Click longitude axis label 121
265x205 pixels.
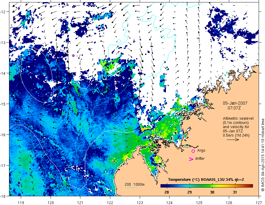pos(80,203)
